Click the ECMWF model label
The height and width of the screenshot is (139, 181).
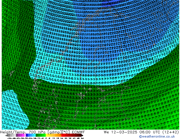[79, 132]
